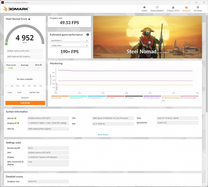Open the 1440p Ultra resolution dropdown
Screen dimensions: 208x187
pos(69,45)
